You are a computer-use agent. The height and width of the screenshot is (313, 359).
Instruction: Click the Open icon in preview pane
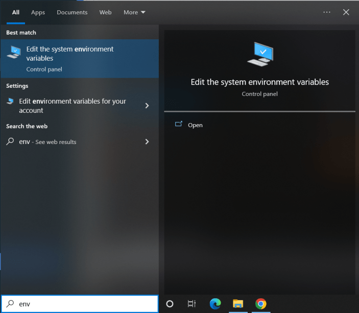(x=179, y=124)
